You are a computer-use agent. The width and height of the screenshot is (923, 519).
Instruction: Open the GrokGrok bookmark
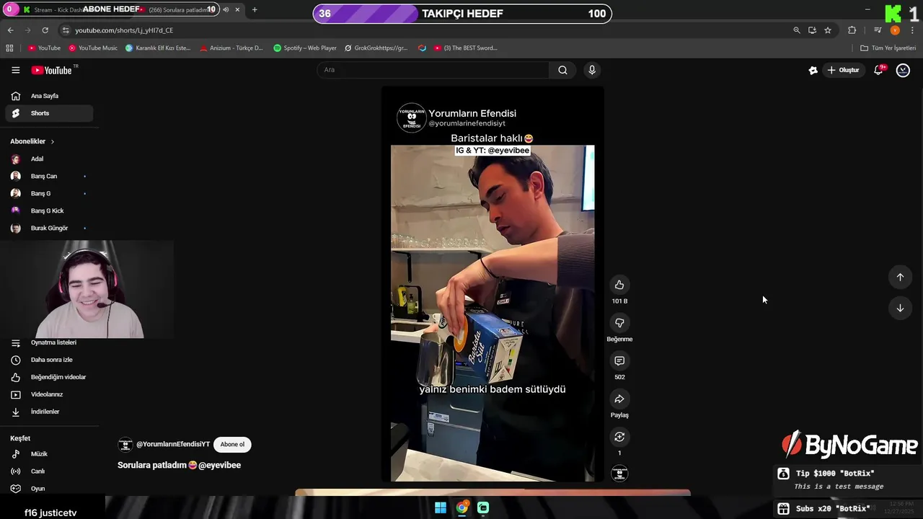click(376, 48)
